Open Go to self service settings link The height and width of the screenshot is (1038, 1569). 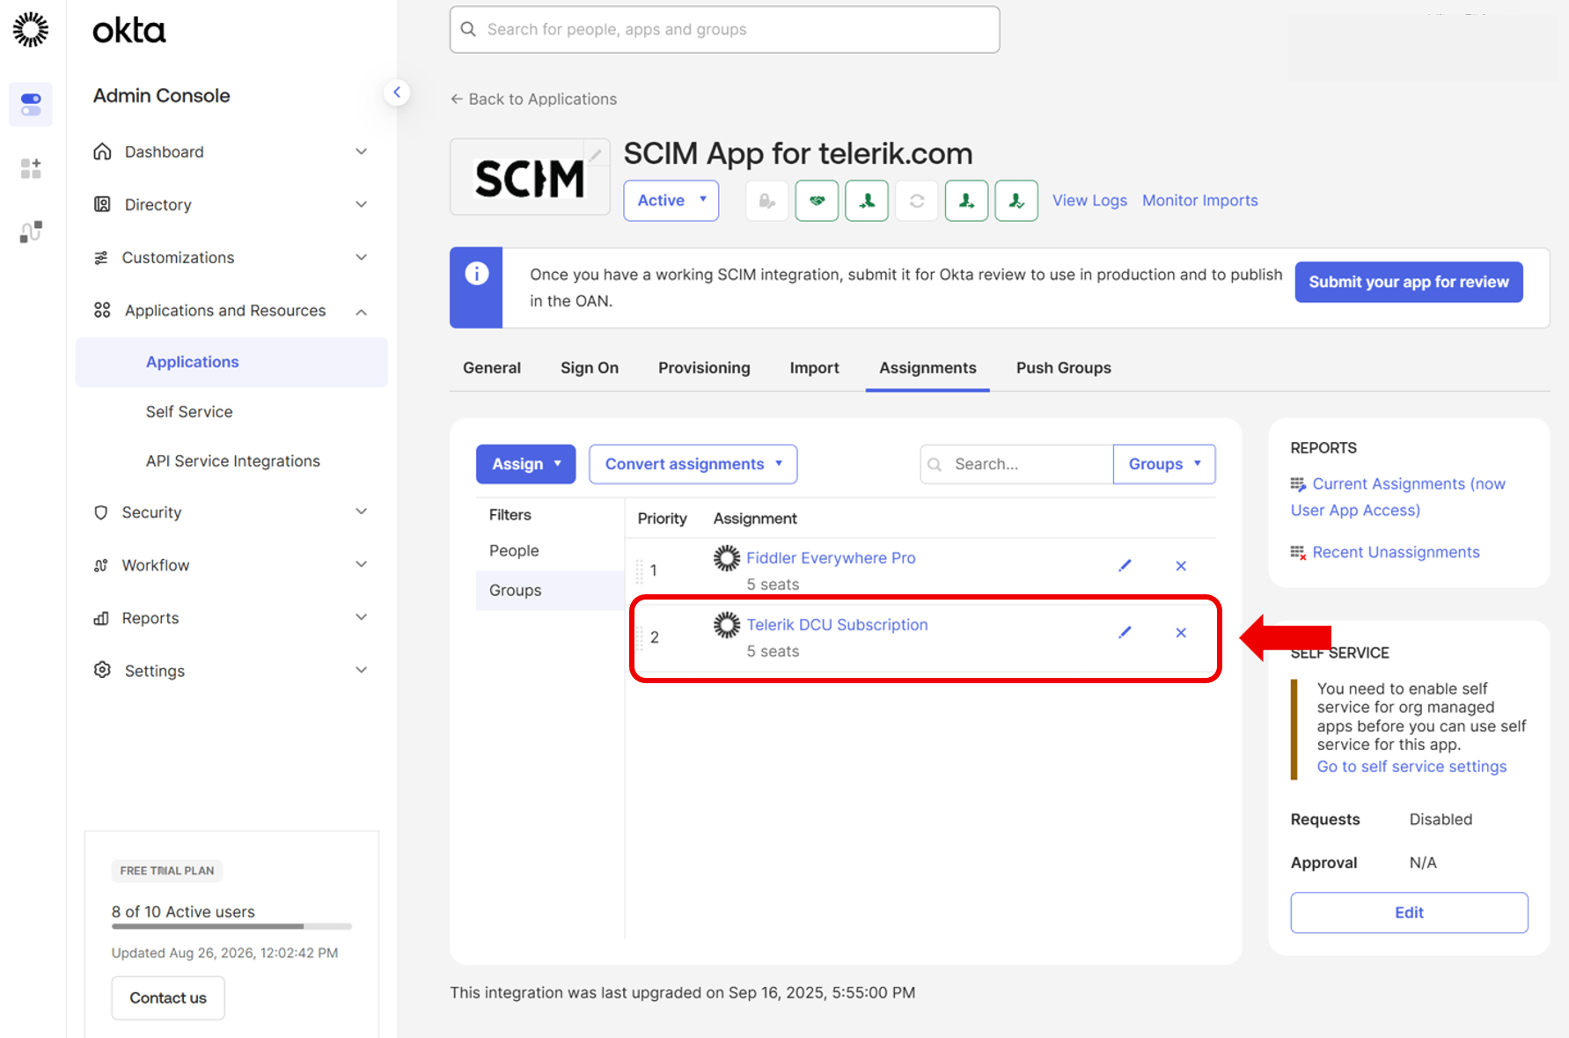(x=1411, y=767)
